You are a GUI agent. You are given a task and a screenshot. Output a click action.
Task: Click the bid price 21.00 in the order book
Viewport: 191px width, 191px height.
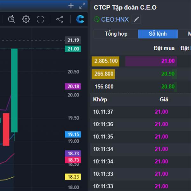(168, 61)
